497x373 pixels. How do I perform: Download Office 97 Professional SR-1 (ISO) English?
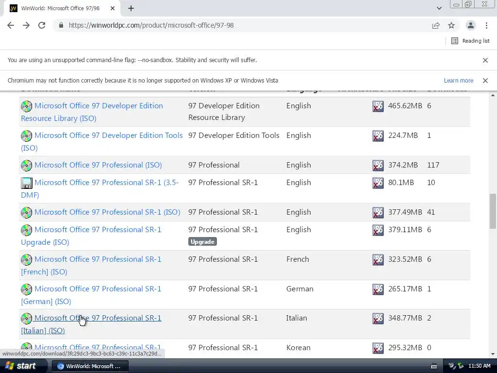(x=107, y=212)
